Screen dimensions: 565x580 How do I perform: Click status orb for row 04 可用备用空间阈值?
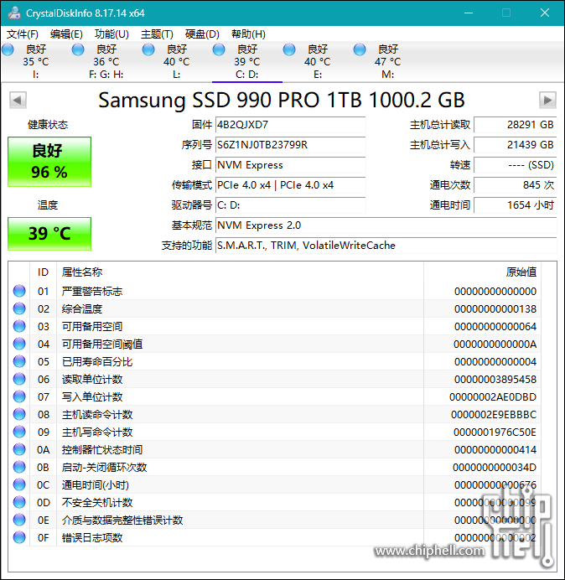pos(19,344)
